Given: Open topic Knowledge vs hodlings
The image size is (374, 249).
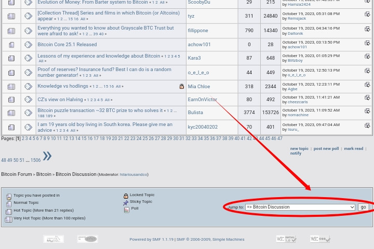Looking at the screenshot, I should [x=63, y=86].
